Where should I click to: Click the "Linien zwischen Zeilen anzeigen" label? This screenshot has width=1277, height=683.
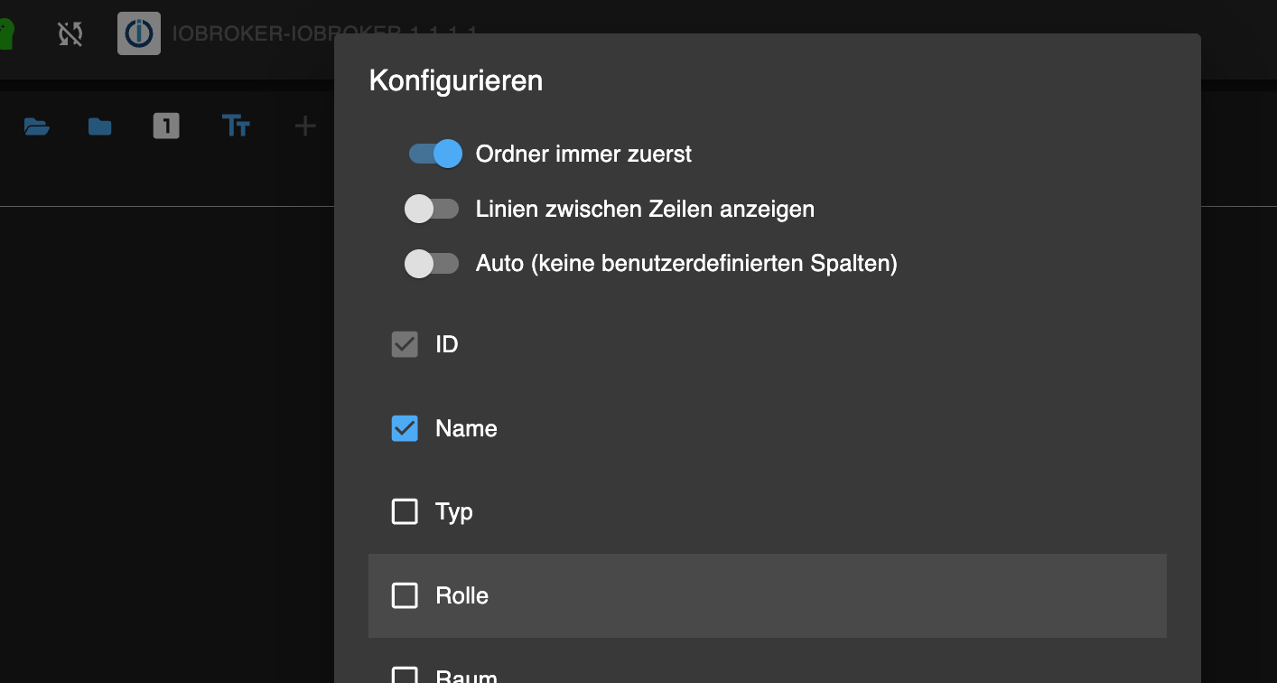[x=645, y=210]
